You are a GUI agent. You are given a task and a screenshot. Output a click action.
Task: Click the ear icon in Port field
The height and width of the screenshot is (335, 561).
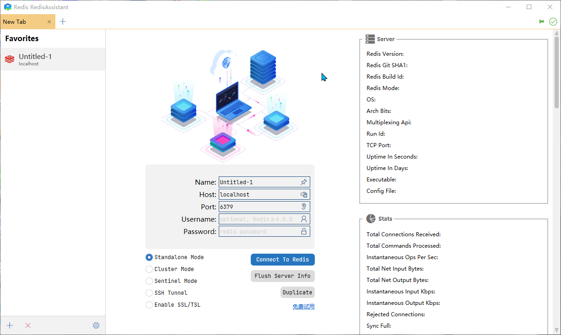[x=303, y=207]
